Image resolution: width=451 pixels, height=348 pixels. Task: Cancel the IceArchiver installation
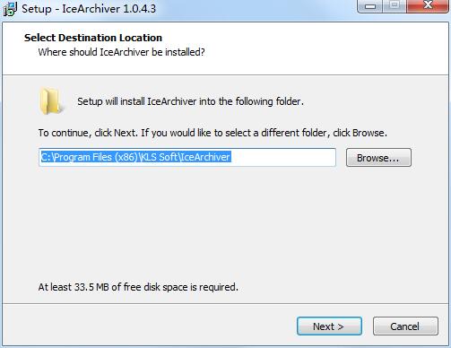[405, 326]
